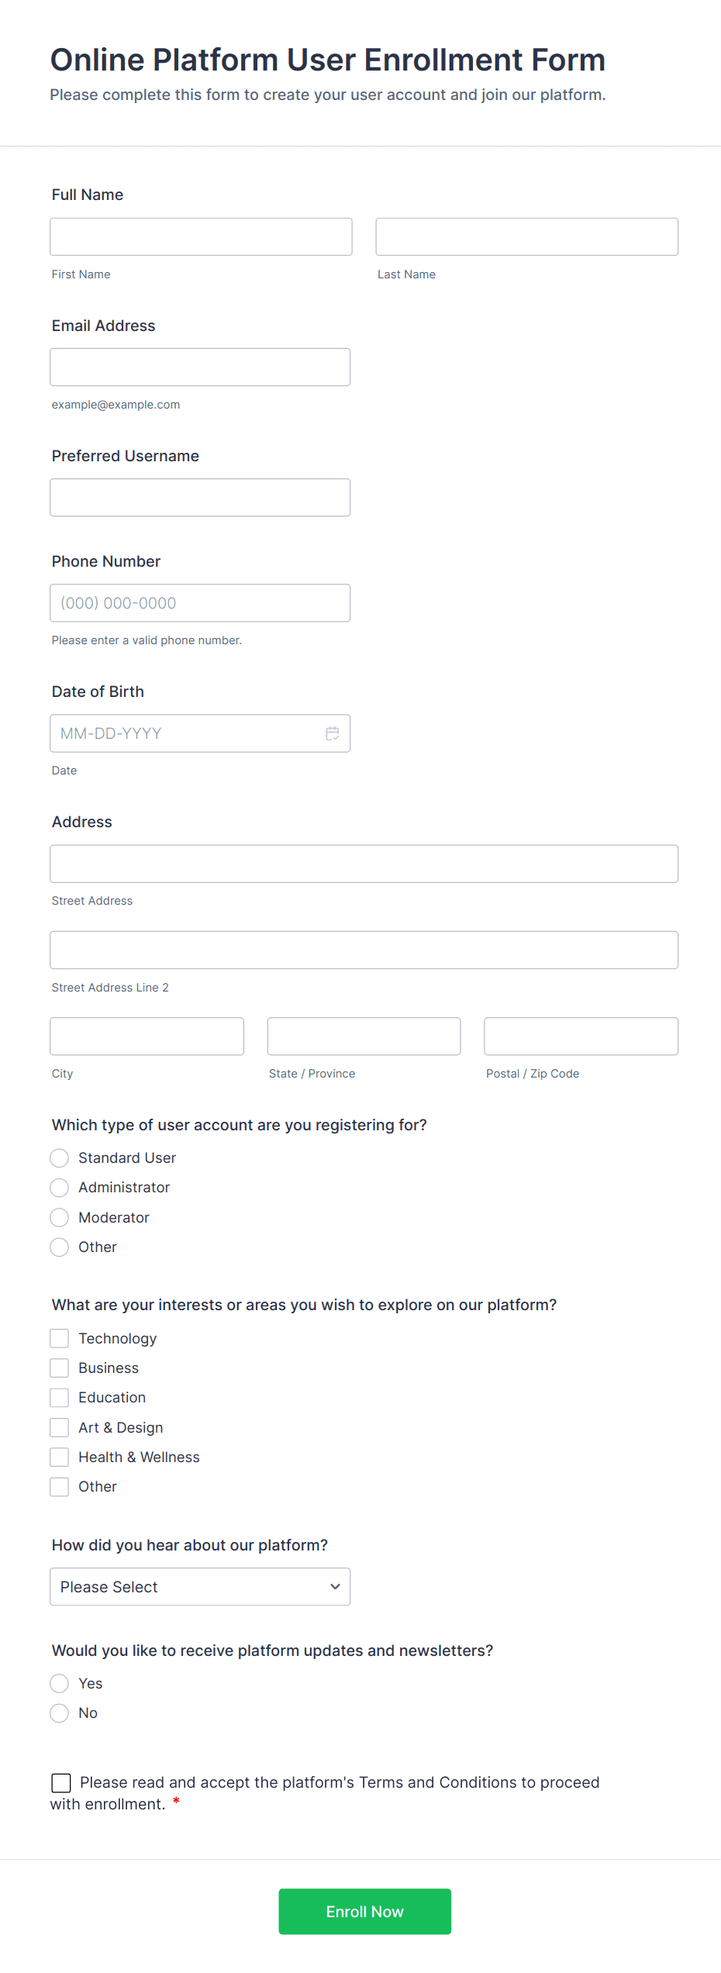The width and height of the screenshot is (721, 1973).
Task: Choose the Administrator radio option
Action: [x=60, y=1188]
